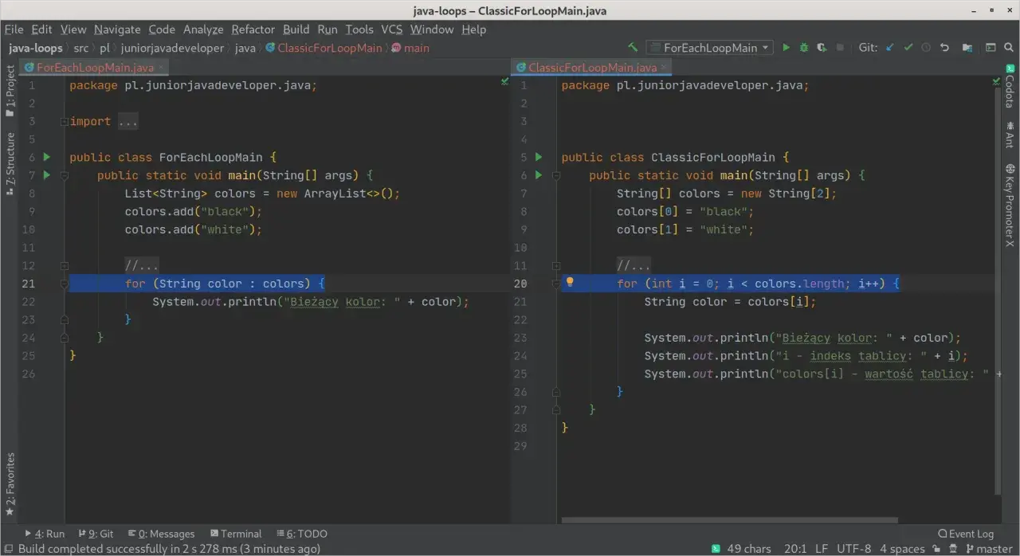
Task: Click the 4 spaces indent status item
Action: (x=902, y=549)
